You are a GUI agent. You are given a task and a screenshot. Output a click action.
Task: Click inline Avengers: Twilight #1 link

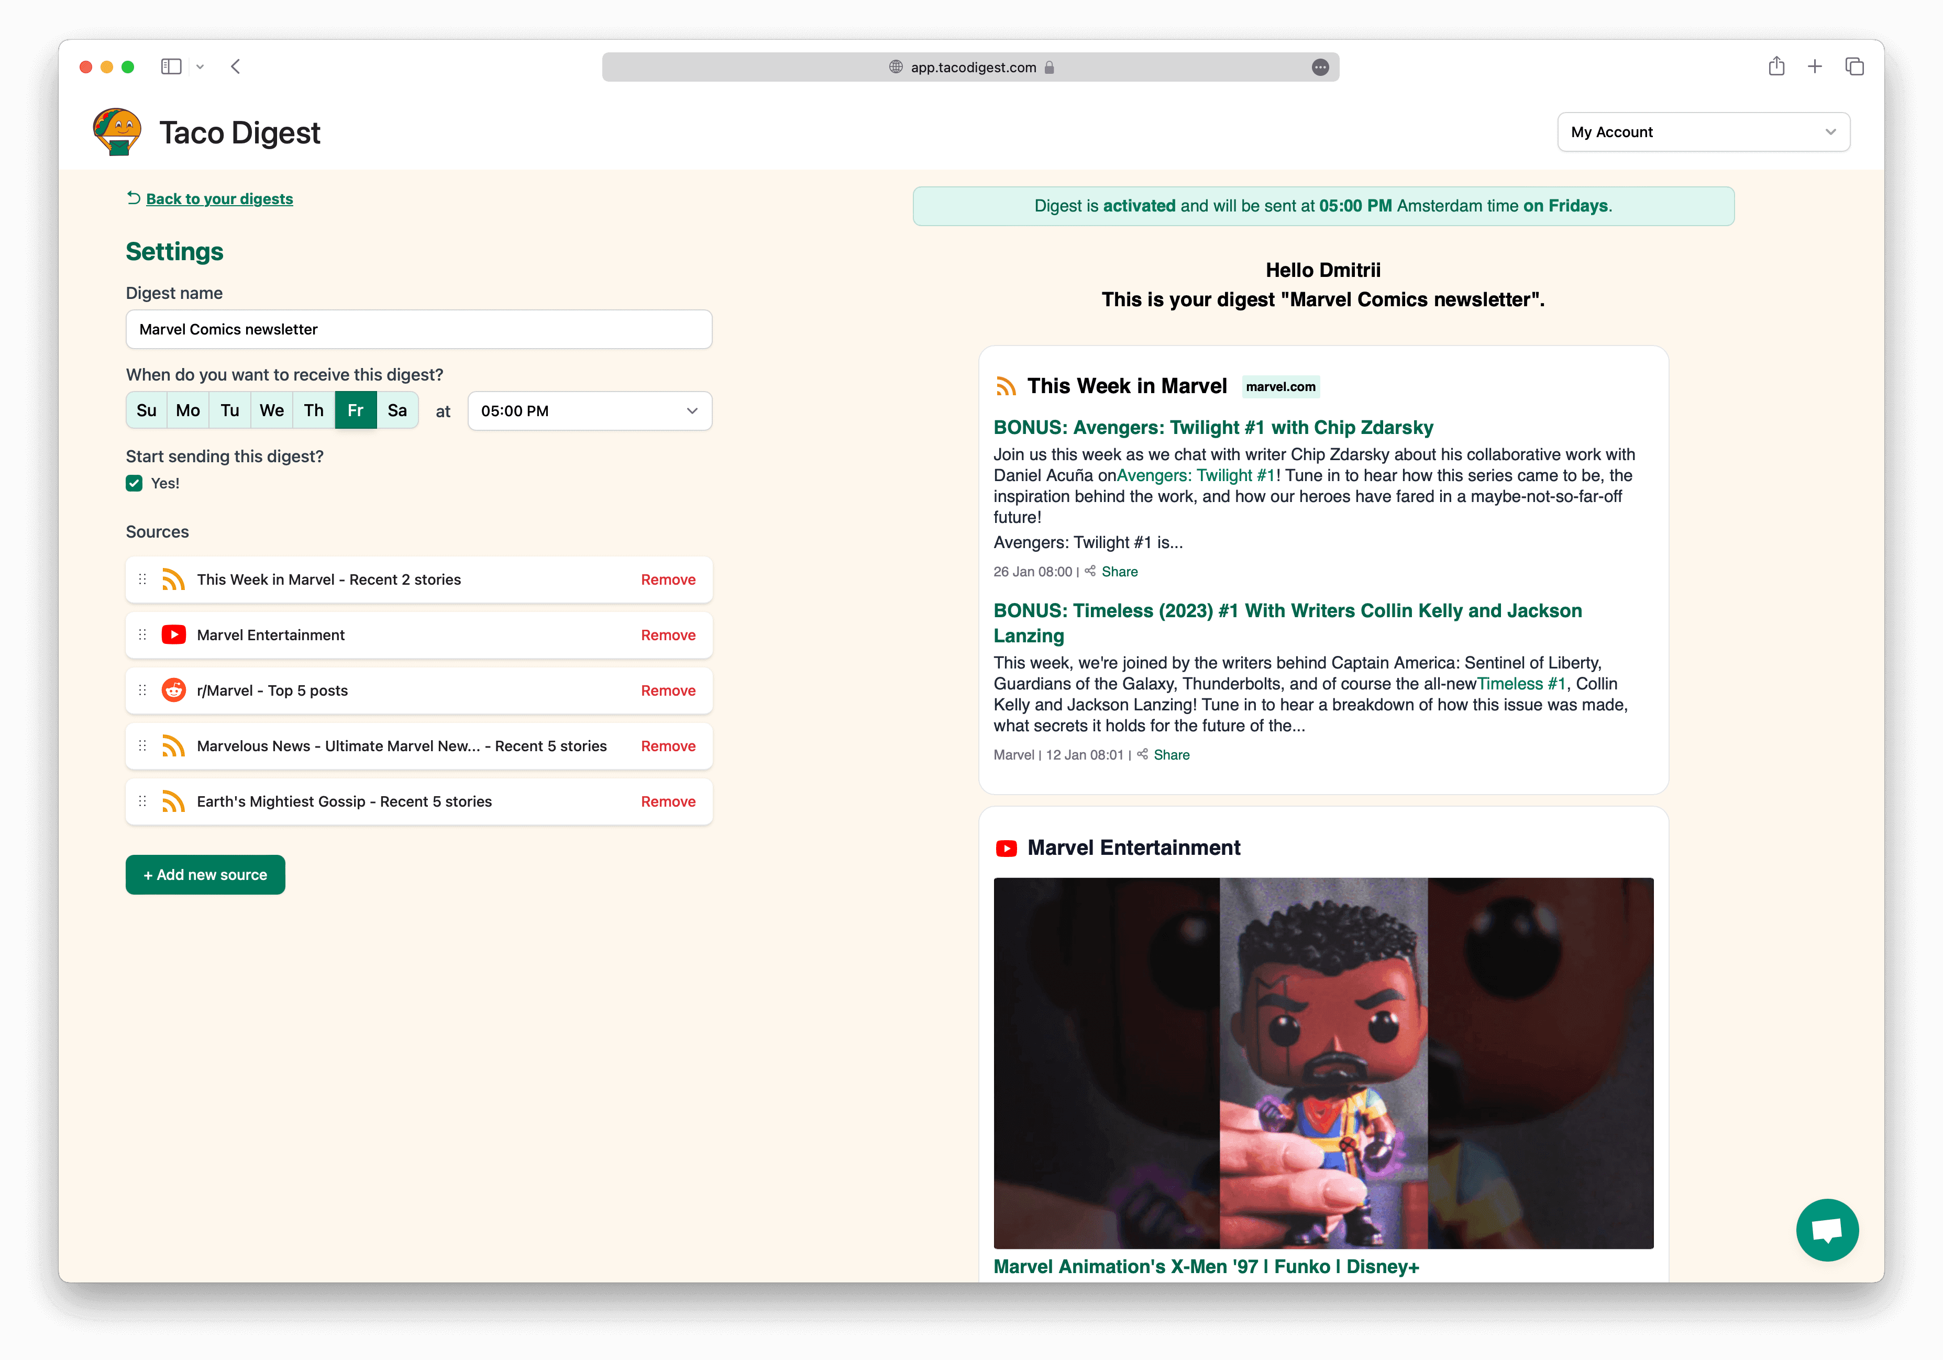point(1196,475)
